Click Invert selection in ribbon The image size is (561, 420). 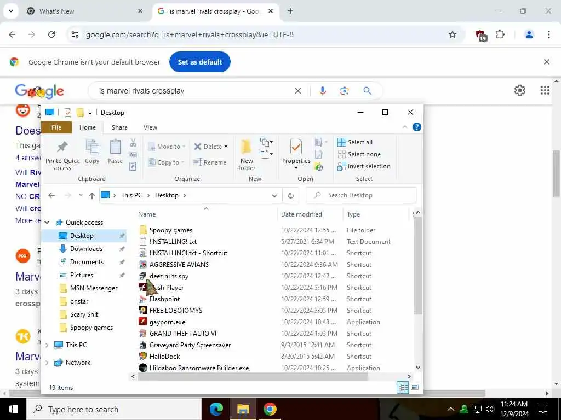(364, 166)
